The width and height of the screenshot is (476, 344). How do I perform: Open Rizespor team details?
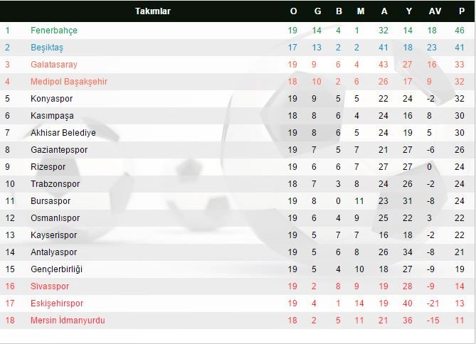pos(48,167)
